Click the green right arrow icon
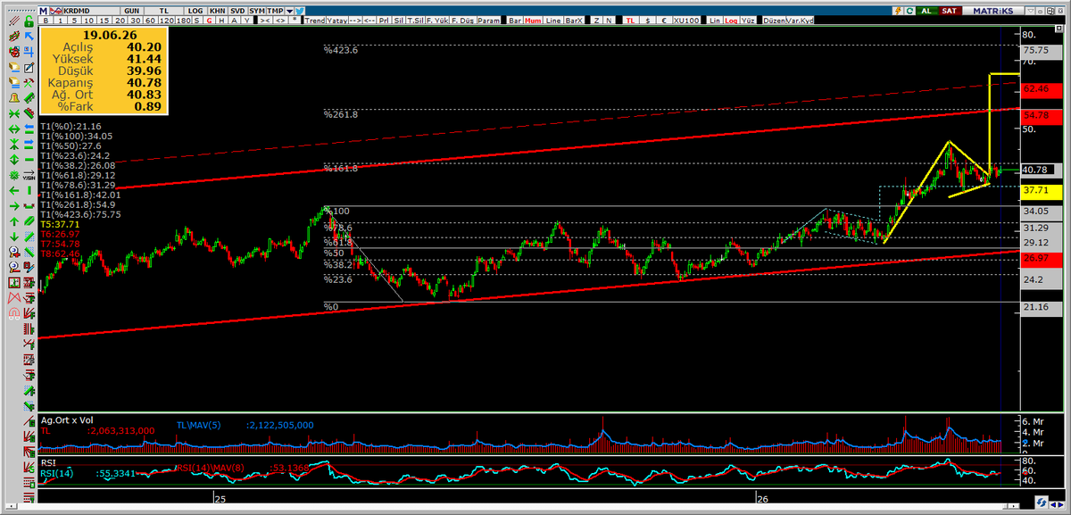This screenshot has height=515, width=1071. (13, 205)
